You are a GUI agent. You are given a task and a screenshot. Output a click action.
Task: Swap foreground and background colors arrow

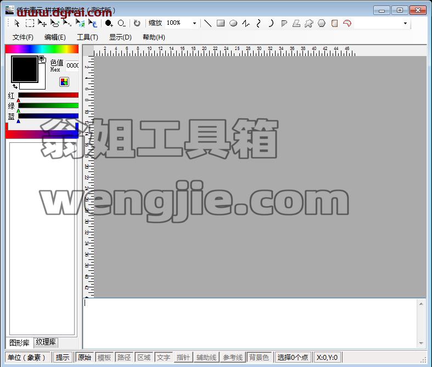15,87
